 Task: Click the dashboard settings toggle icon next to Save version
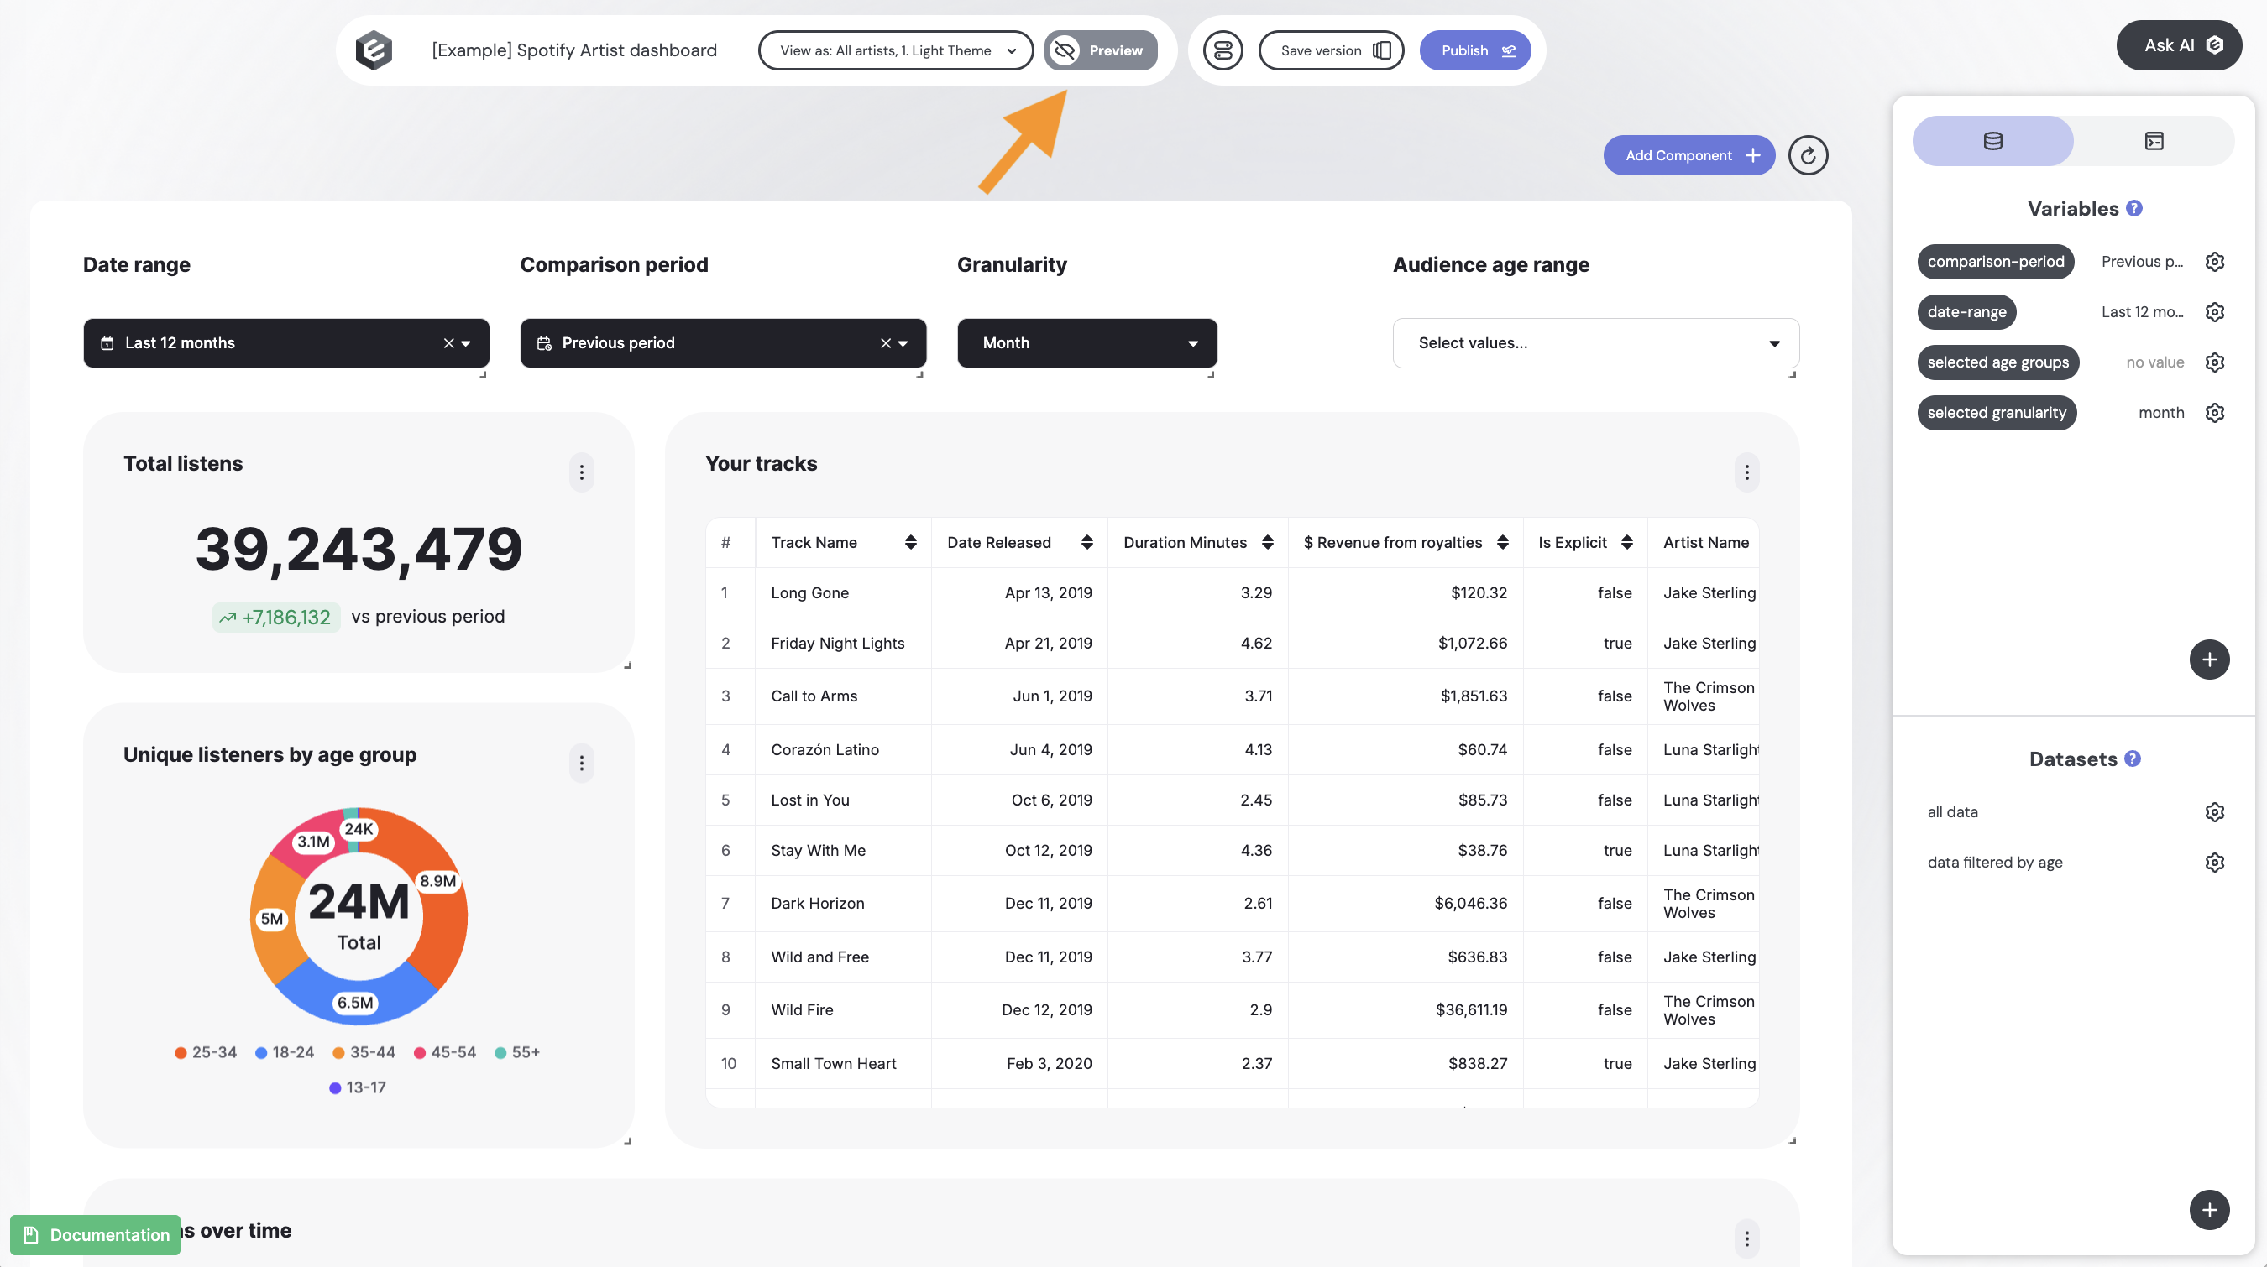click(x=1223, y=50)
